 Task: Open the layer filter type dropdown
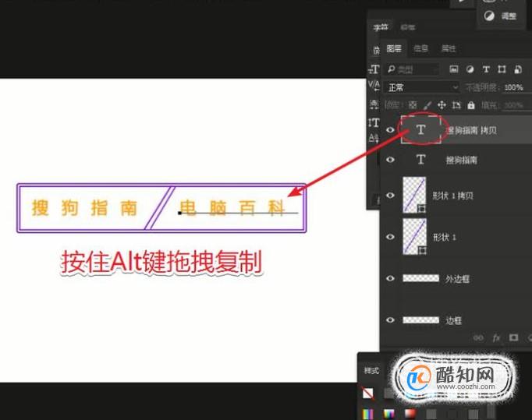pyautogui.click(x=413, y=69)
